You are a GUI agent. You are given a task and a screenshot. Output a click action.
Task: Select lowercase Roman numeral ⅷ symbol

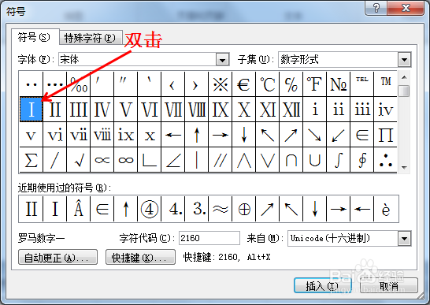[102, 135]
